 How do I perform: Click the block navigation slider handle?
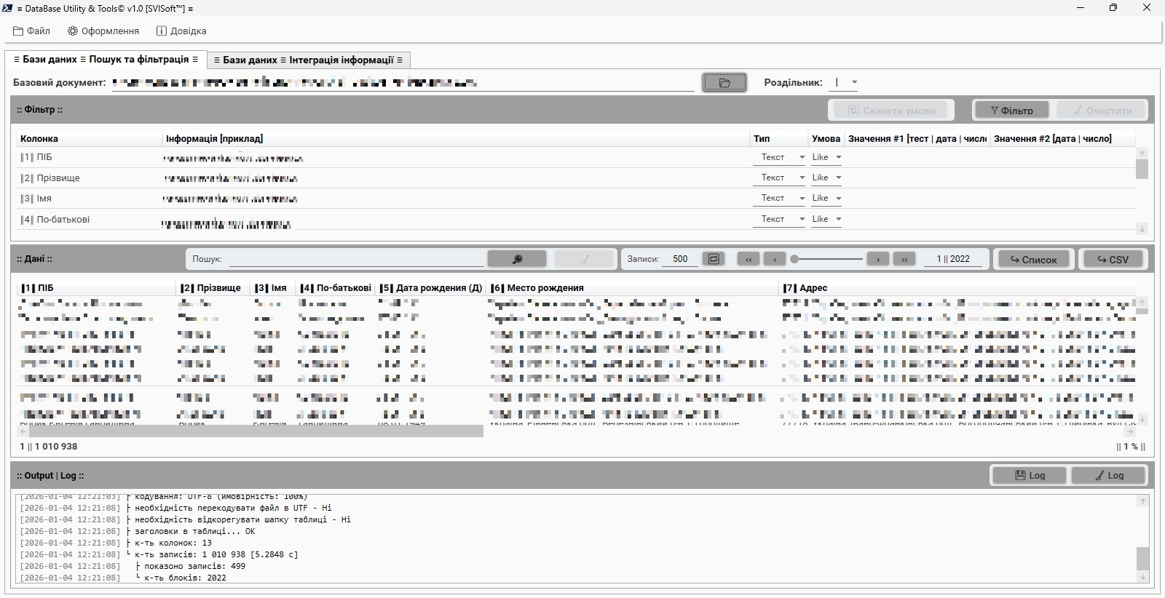point(794,259)
